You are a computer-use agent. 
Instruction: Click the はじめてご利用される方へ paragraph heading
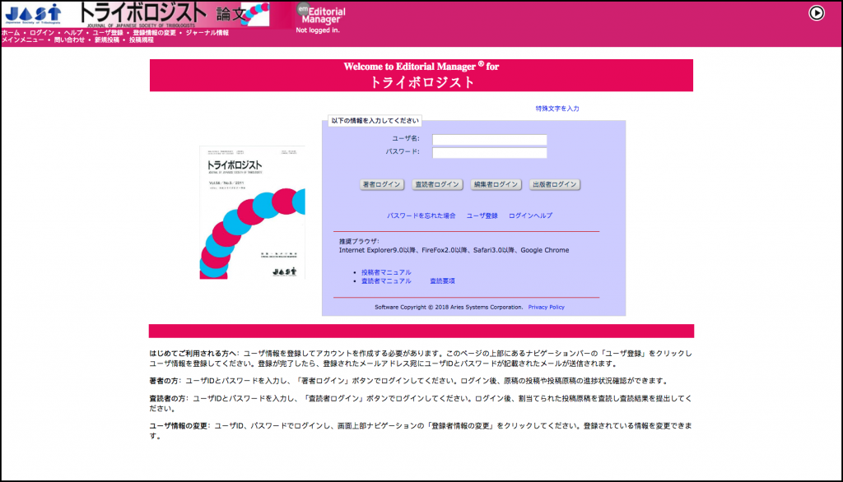click(x=194, y=354)
